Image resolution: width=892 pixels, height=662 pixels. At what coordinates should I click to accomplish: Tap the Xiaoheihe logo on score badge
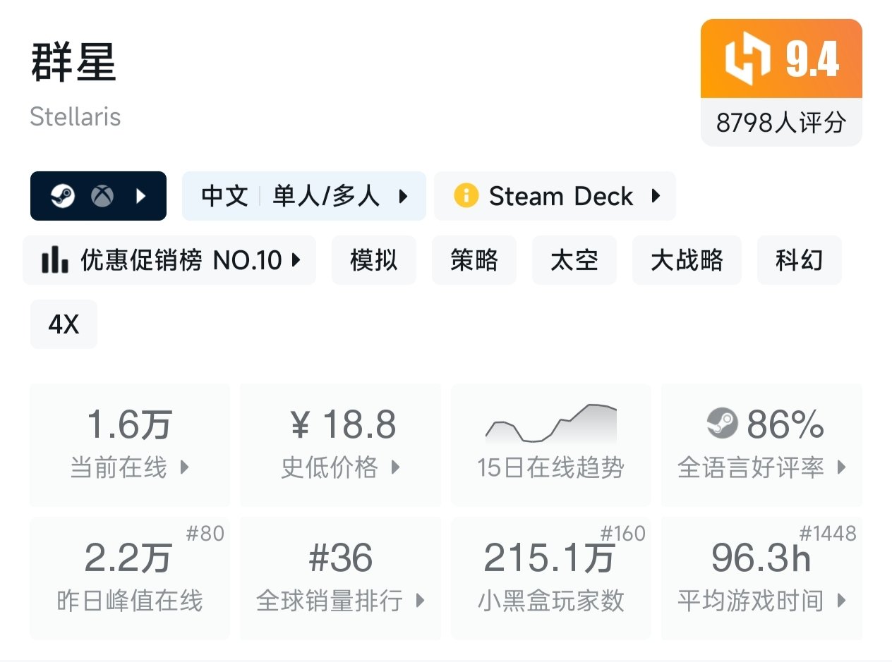click(747, 59)
